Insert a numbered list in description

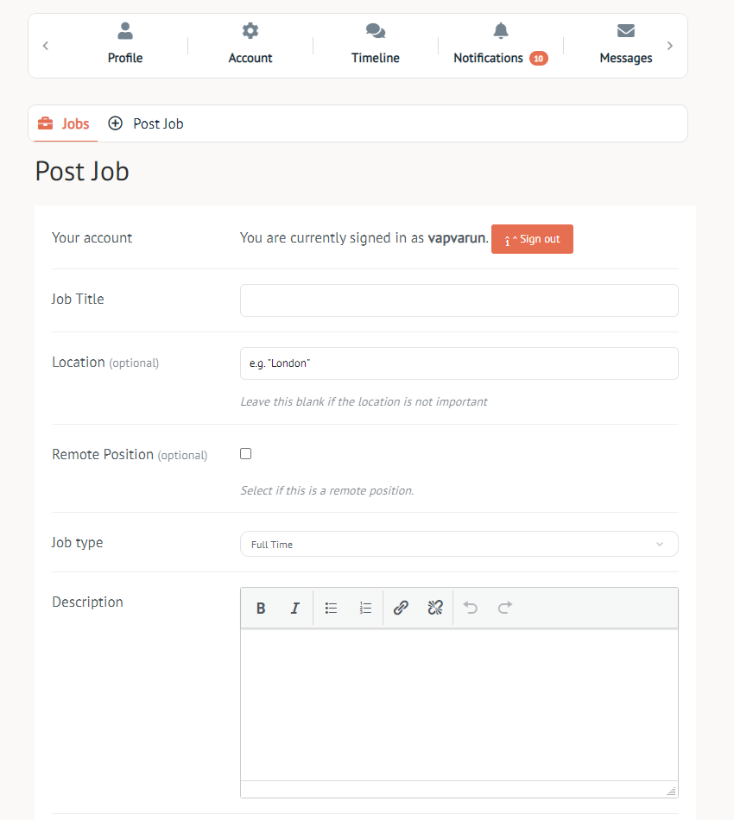(x=365, y=609)
